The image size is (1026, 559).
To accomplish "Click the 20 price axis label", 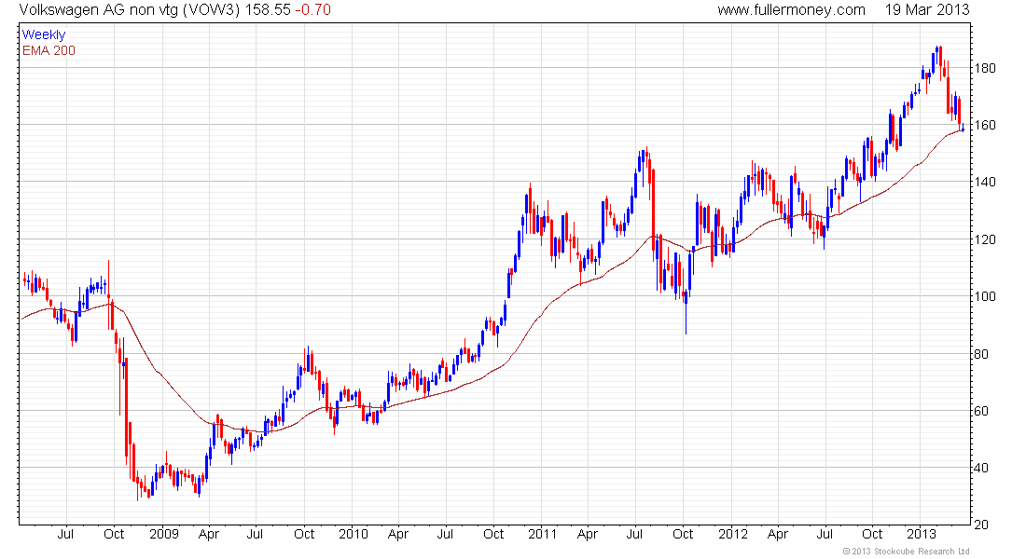I will pyautogui.click(x=981, y=525).
